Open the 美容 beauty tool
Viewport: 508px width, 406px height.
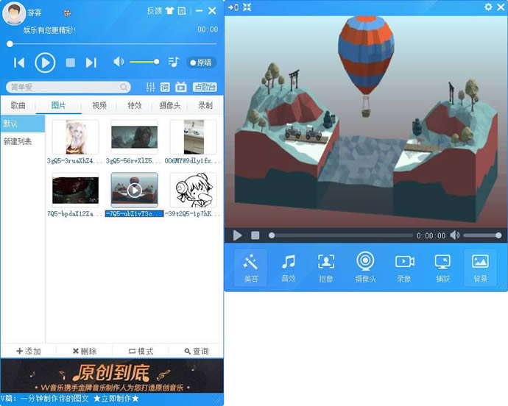pyautogui.click(x=250, y=268)
